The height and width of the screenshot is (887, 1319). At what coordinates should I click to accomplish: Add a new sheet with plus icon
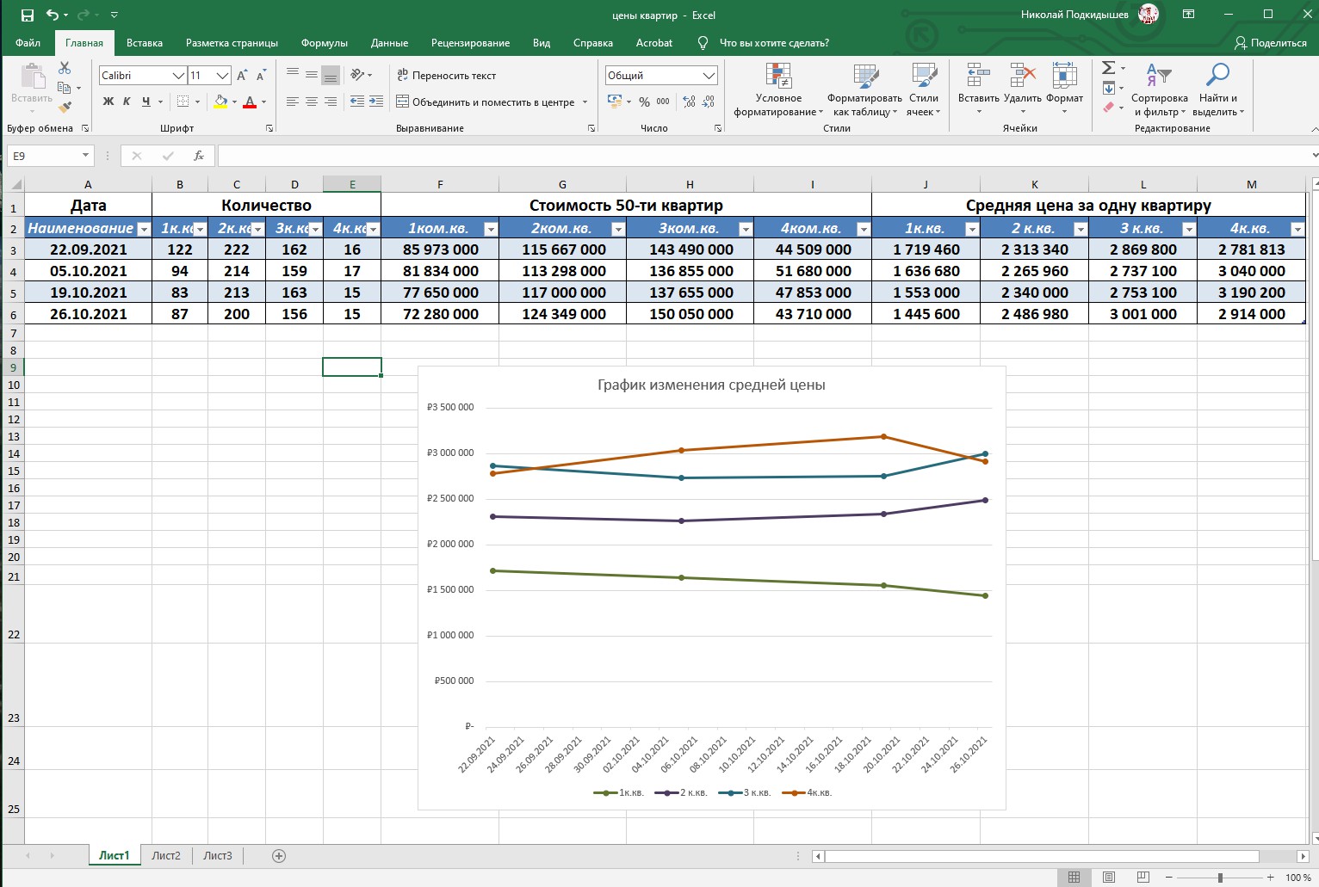click(x=278, y=856)
